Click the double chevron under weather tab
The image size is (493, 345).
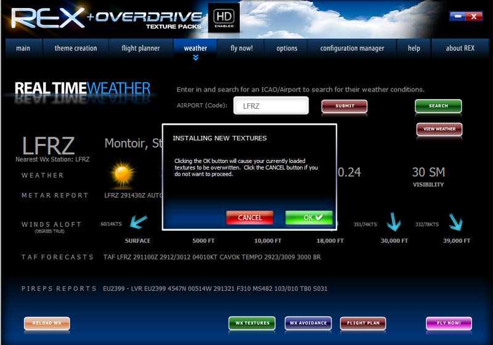pyautogui.click(x=195, y=57)
